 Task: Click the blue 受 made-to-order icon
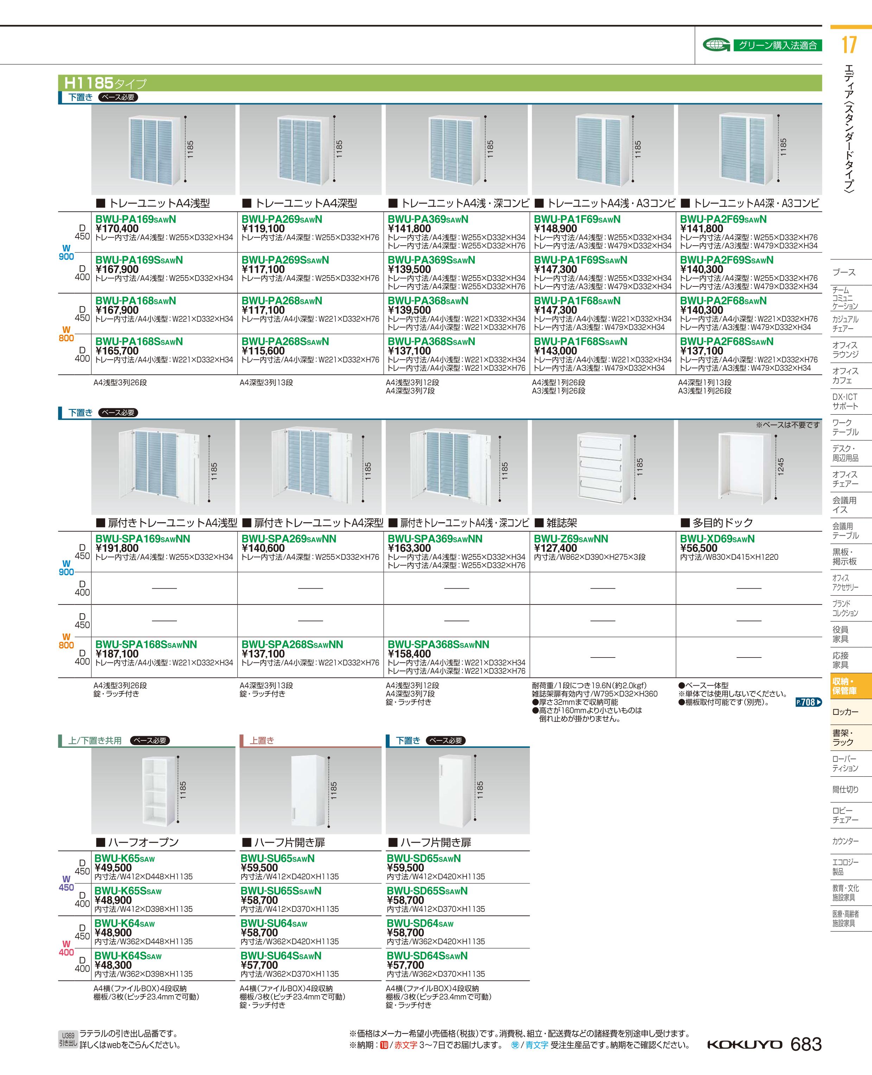tap(514, 1045)
